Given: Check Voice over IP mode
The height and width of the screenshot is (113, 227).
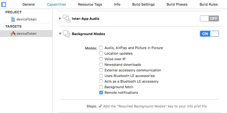Looking at the screenshot, I should pos(101,59).
